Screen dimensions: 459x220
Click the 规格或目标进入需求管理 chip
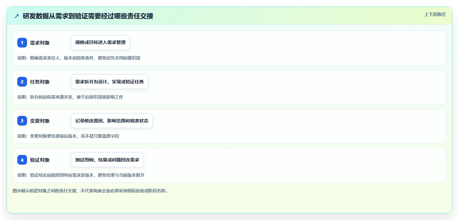[x=100, y=43]
